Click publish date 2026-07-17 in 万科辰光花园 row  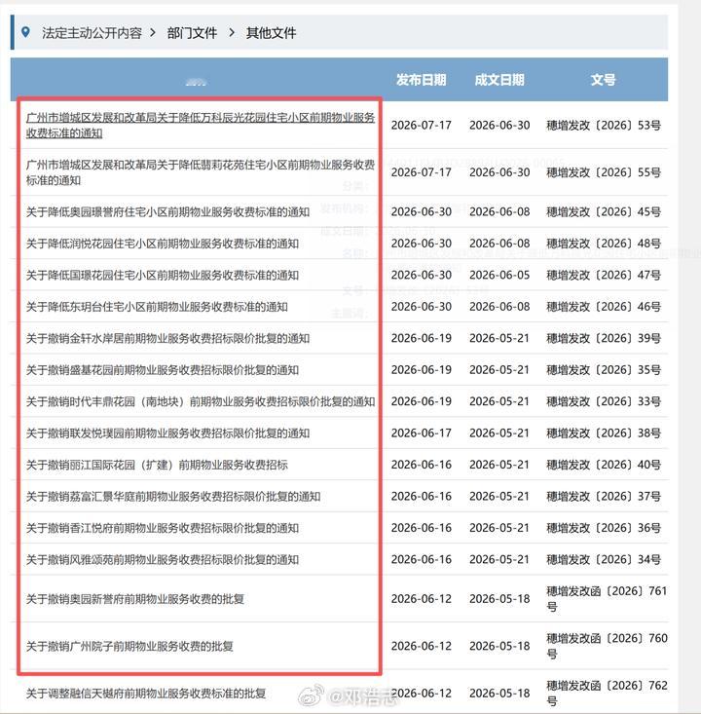[421, 126]
